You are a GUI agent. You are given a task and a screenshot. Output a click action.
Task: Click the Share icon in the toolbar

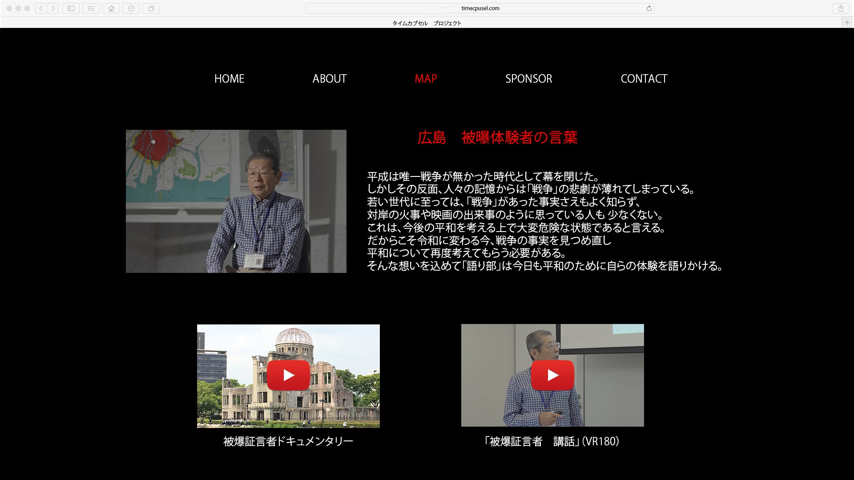click(x=840, y=8)
